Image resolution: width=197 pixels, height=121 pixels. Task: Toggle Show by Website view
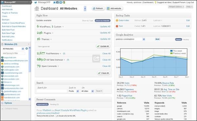[x=102, y=21]
